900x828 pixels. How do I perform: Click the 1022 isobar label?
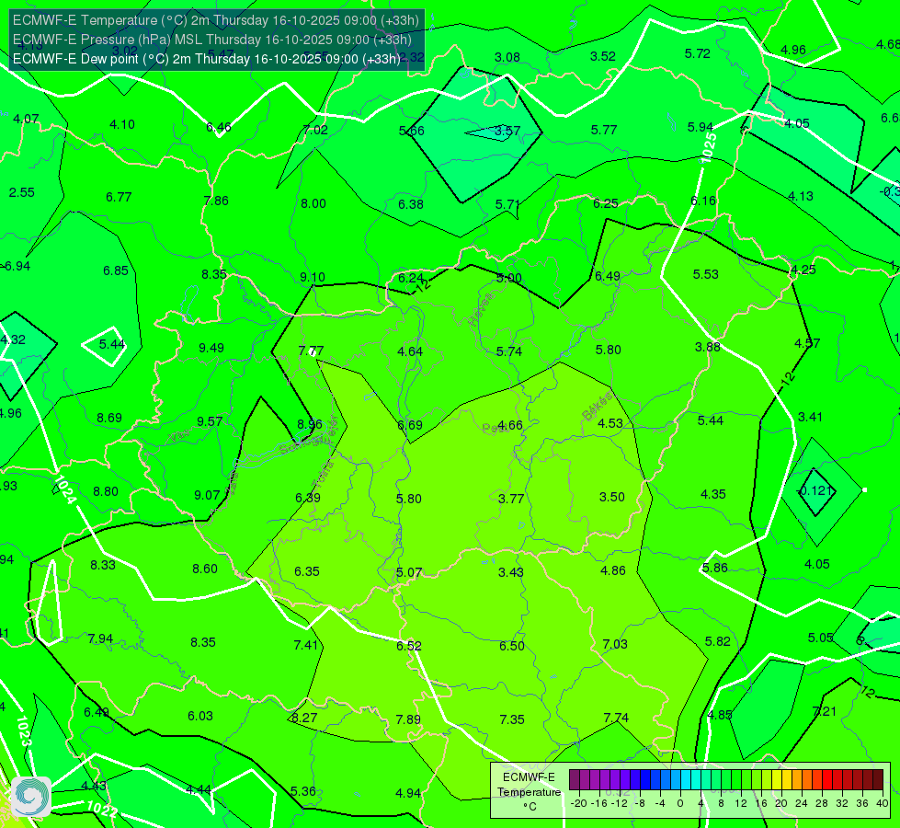(x=102, y=809)
